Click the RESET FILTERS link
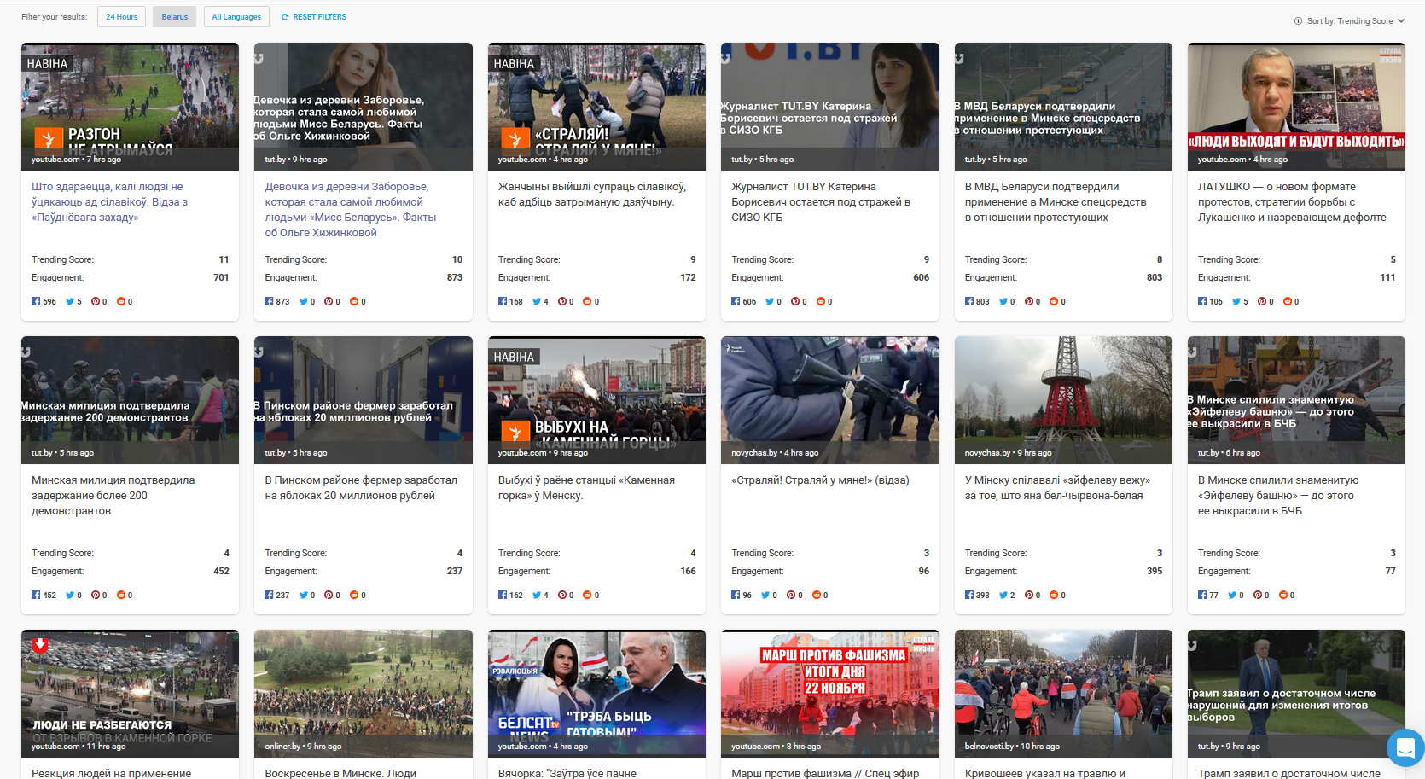The image size is (1425, 779). pyautogui.click(x=319, y=17)
